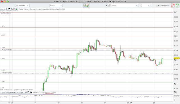
Task: Open RSI indicator wrench settings
Action: tap(26, 92)
